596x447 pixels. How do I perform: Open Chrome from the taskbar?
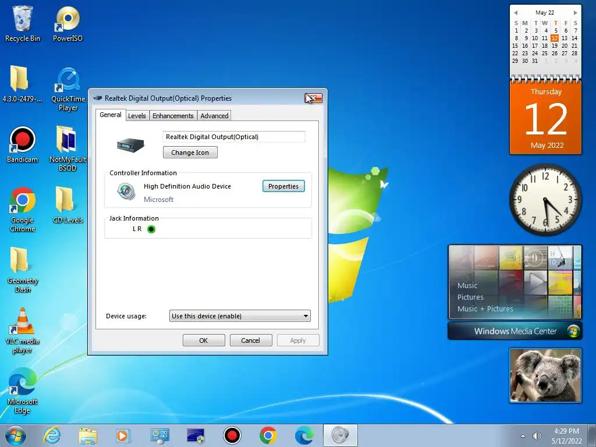[268, 435]
